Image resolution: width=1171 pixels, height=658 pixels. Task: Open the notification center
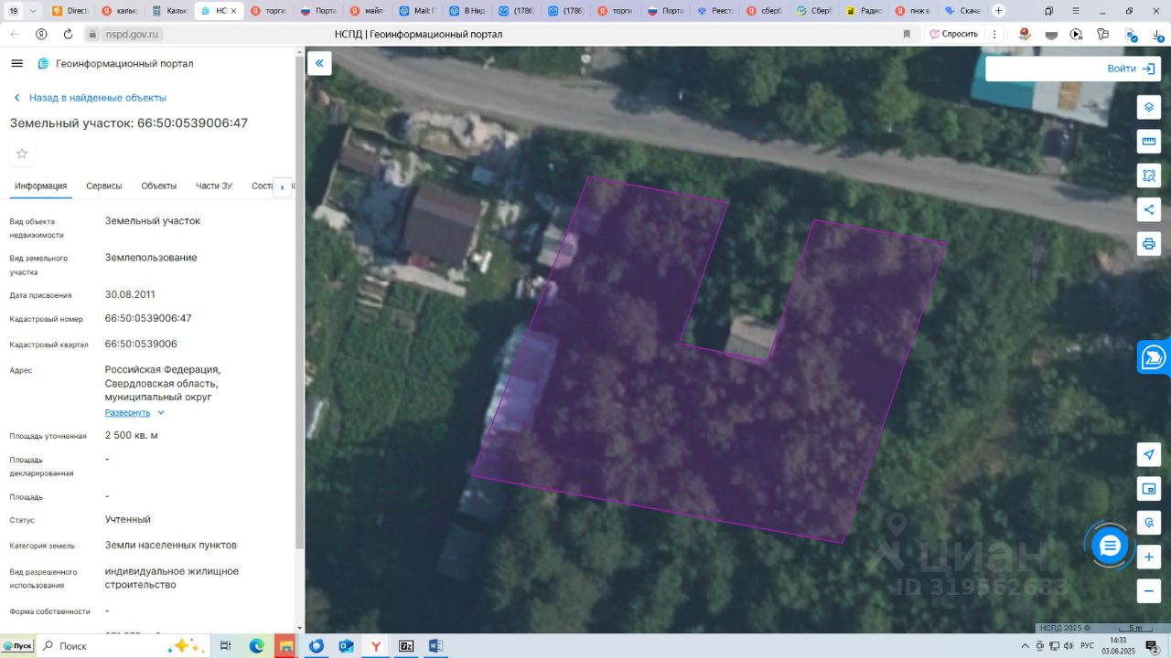(1152, 647)
